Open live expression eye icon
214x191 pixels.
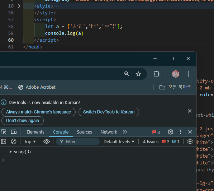(x=47, y=141)
